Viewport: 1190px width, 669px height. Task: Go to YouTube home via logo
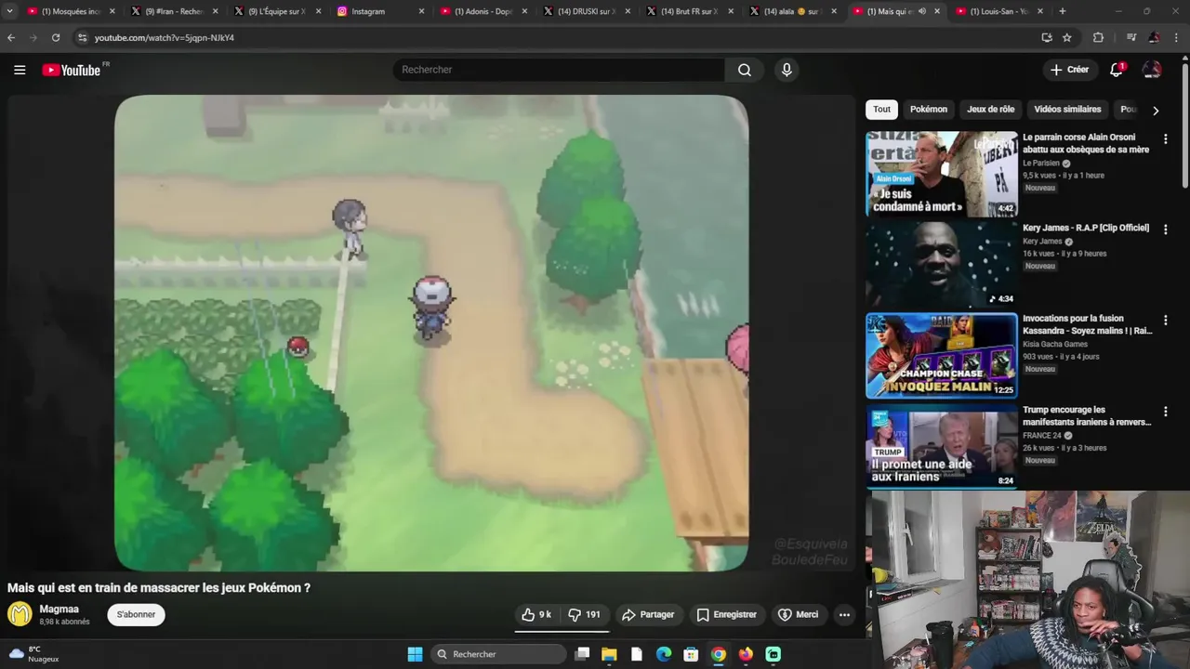point(72,70)
